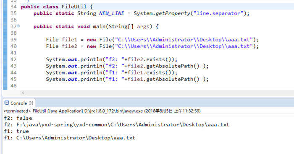Click the file1 variable declaration on line 39
Screen dimensions: 294x154
tap(69, 40)
